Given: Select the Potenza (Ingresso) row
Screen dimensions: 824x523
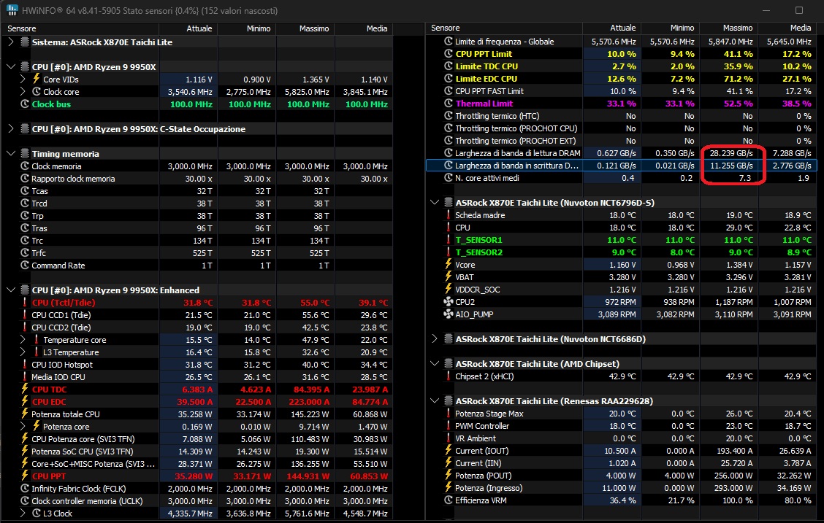Looking at the screenshot, I should [621, 488].
